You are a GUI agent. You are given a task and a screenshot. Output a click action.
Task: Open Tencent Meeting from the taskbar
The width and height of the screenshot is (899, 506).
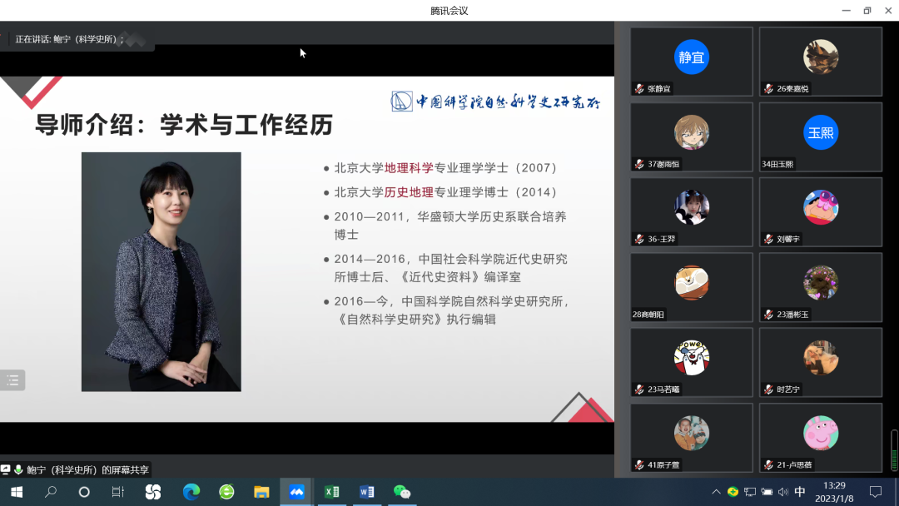click(x=296, y=492)
